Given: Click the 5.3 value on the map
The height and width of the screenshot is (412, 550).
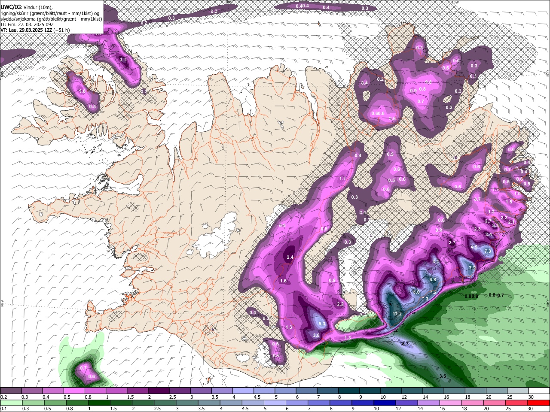Looking at the screenshot, I should [322, 324].
